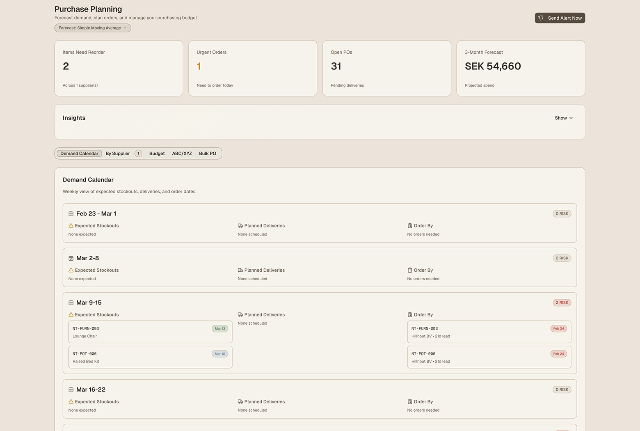This screenshot has height=431, width=640.
Task: Click the Mar 10 date chip on Raised Bed Kit
Action: click(x=219, y=353)
